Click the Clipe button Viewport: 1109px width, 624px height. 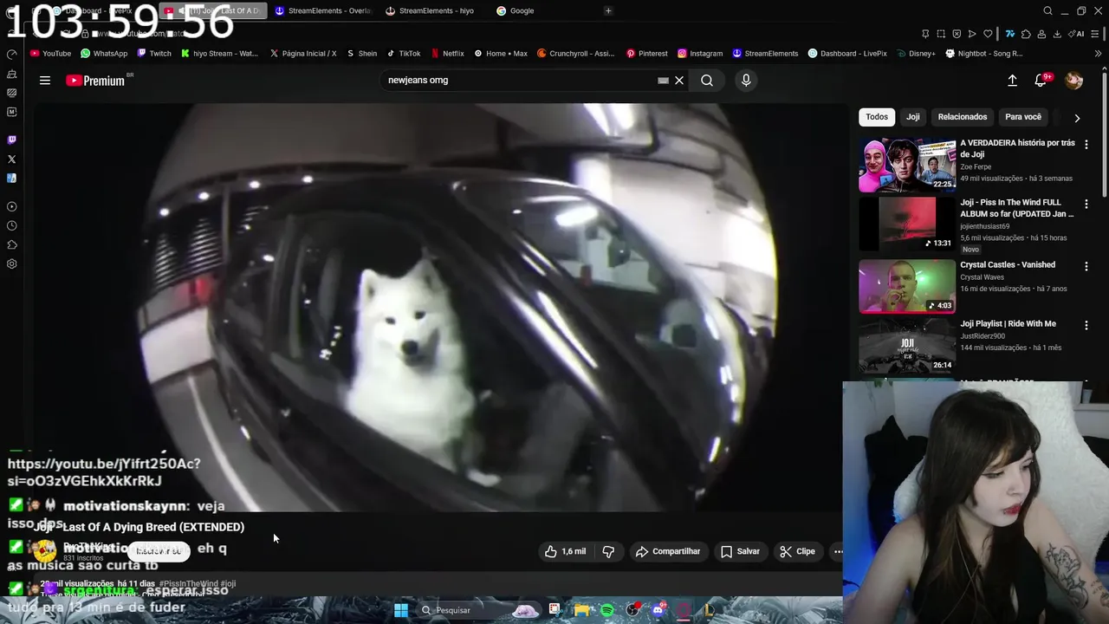pos(797,551)
